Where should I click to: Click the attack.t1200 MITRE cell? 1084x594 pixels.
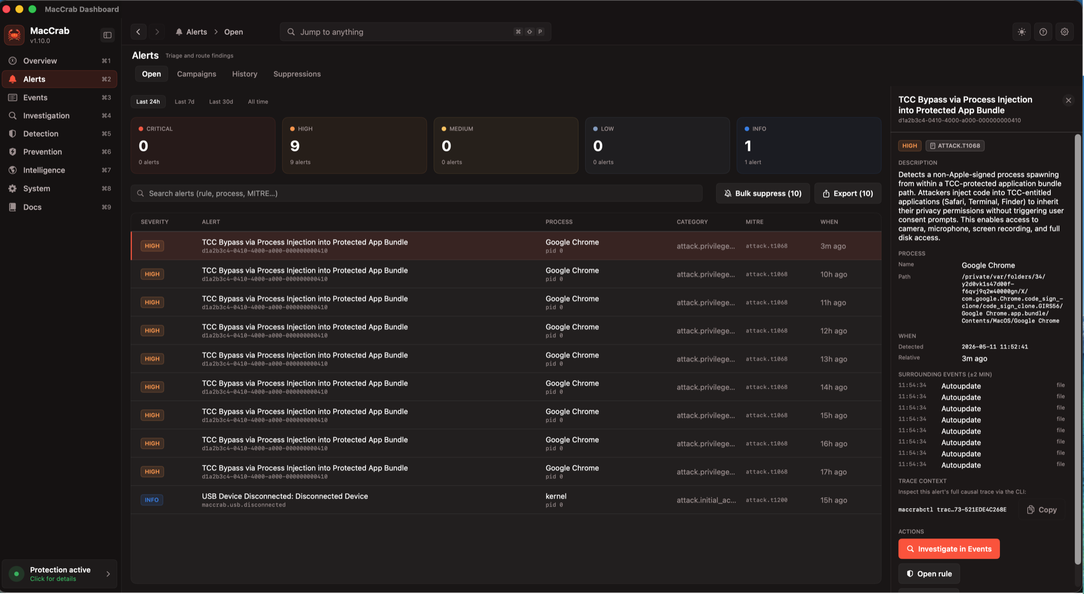(766, 500)
